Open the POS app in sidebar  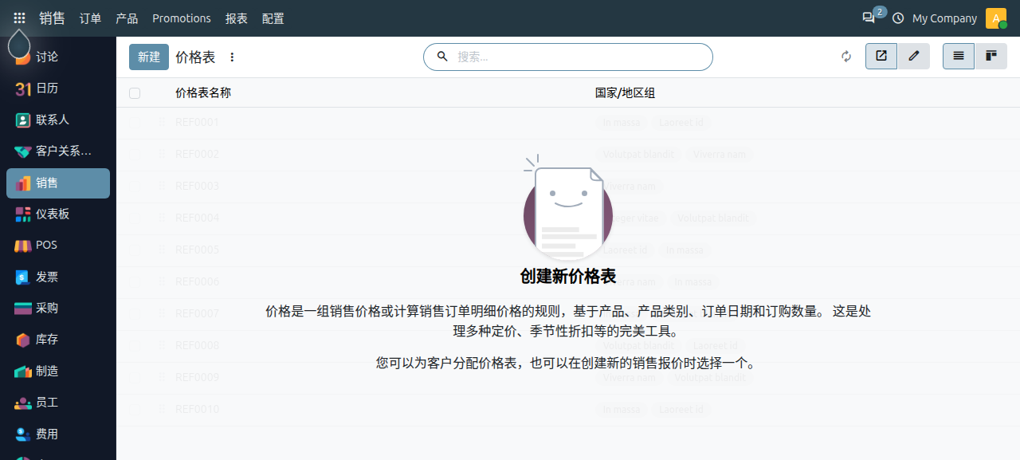(58, 246)
